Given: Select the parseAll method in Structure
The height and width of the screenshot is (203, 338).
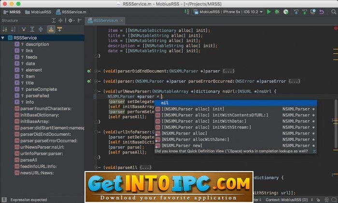Looking at the screenshot, I should tap(28, 160).
